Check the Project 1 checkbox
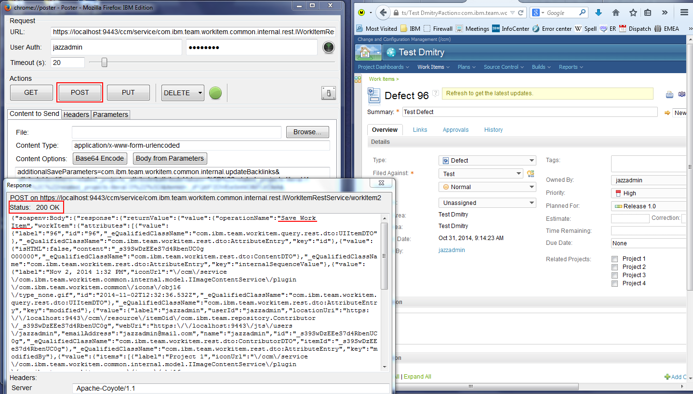The height and width of the screenshot is (394, 693). click(x=614, y=259)
